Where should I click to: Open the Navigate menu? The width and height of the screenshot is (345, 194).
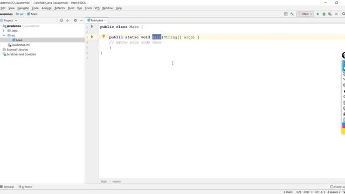tap(23, 8)
